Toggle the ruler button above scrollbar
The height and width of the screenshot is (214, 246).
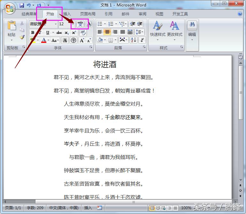pos(241,57)
